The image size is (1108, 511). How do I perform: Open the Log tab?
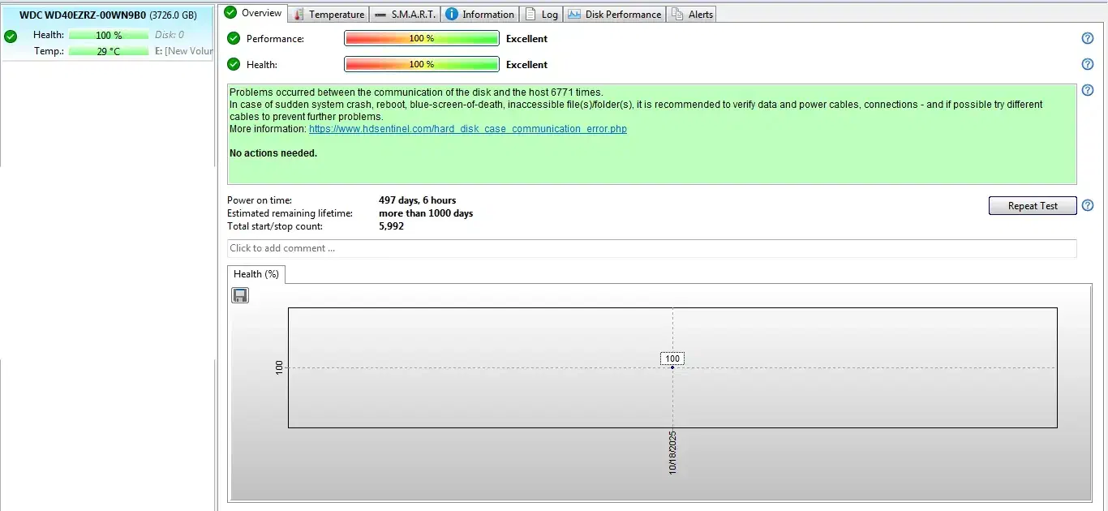[542, 14]
